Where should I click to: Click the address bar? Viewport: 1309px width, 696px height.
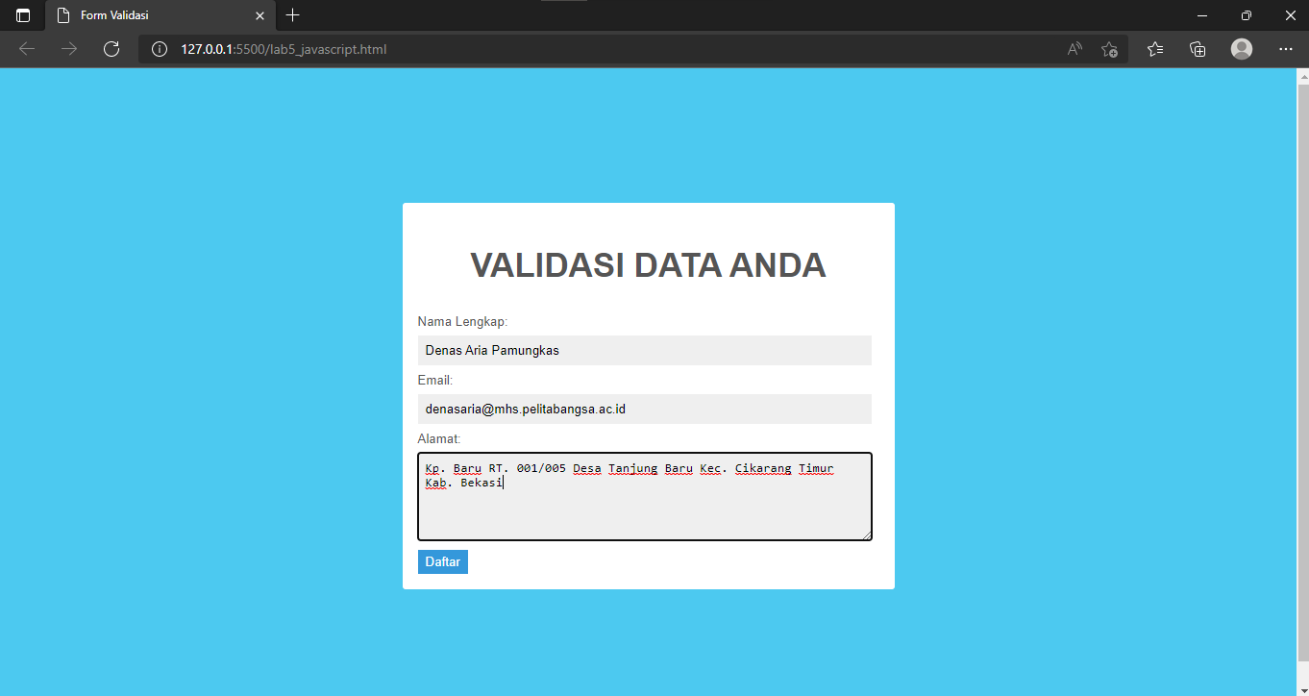pos(577,49)
